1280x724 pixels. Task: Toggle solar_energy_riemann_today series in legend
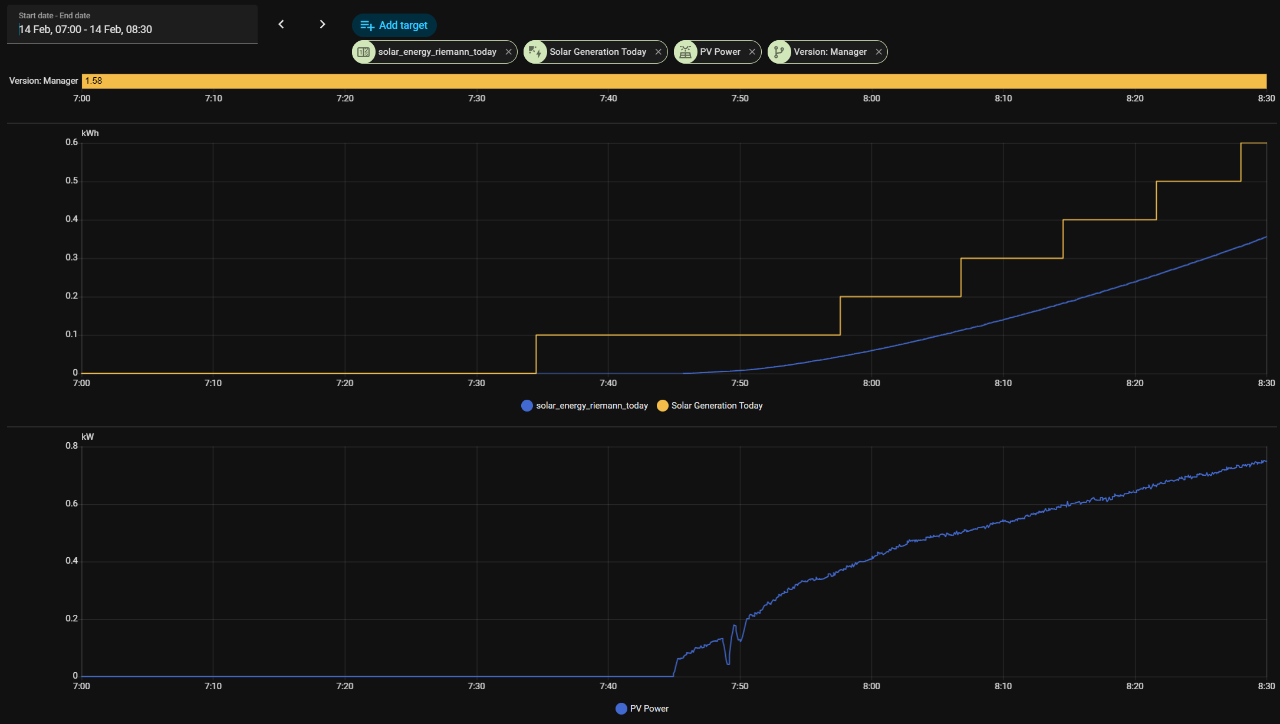tap(591, 406)
